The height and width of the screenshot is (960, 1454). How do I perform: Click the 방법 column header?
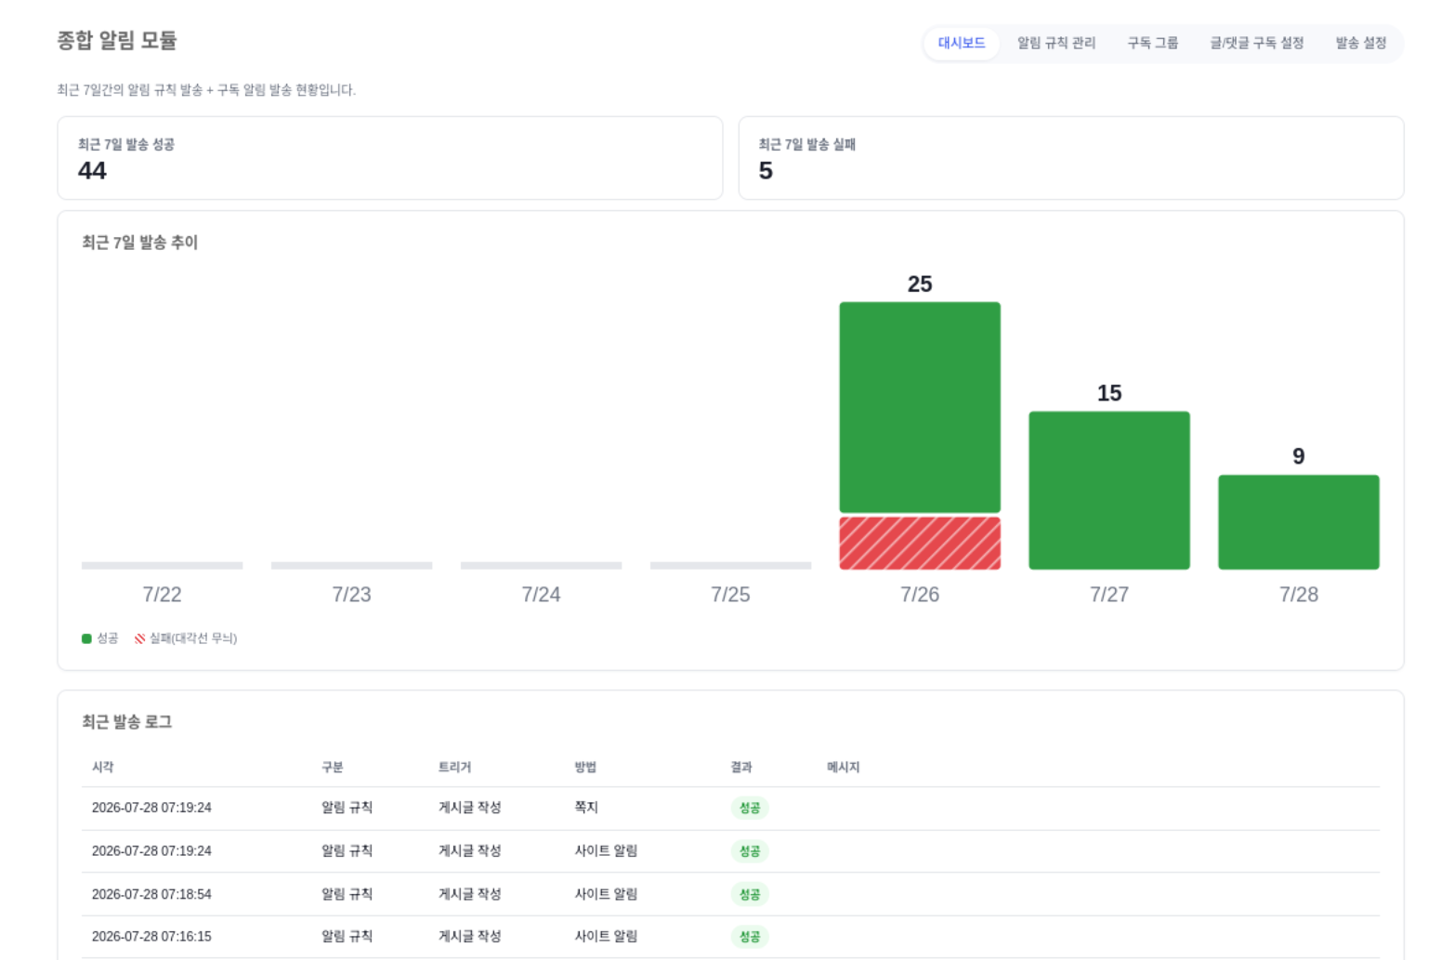[x=585, y=767]
